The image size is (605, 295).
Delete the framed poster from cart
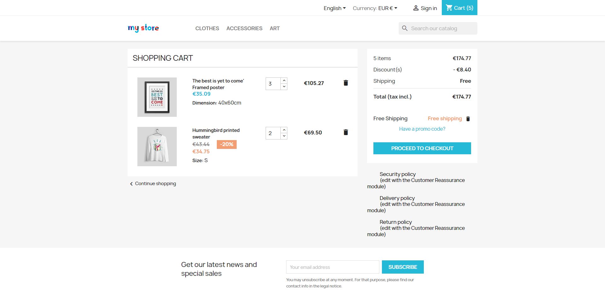tap(346, 83)
